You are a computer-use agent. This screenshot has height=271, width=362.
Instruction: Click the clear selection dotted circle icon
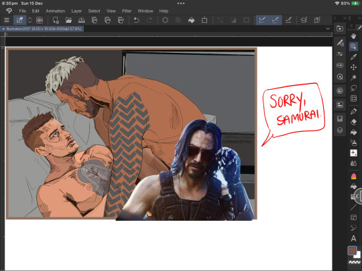165,20
